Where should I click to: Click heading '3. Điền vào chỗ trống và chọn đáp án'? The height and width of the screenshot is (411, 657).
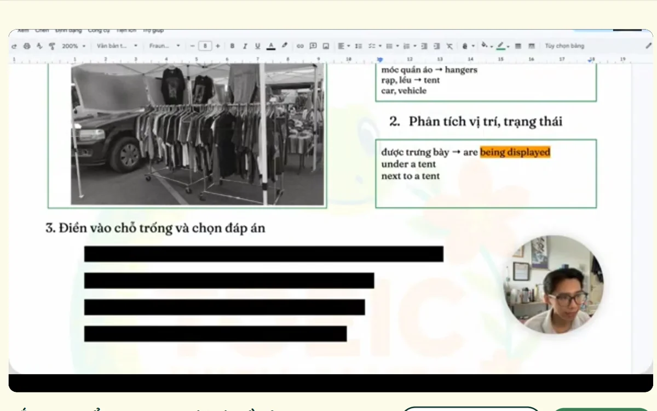(x=155, y=228)
